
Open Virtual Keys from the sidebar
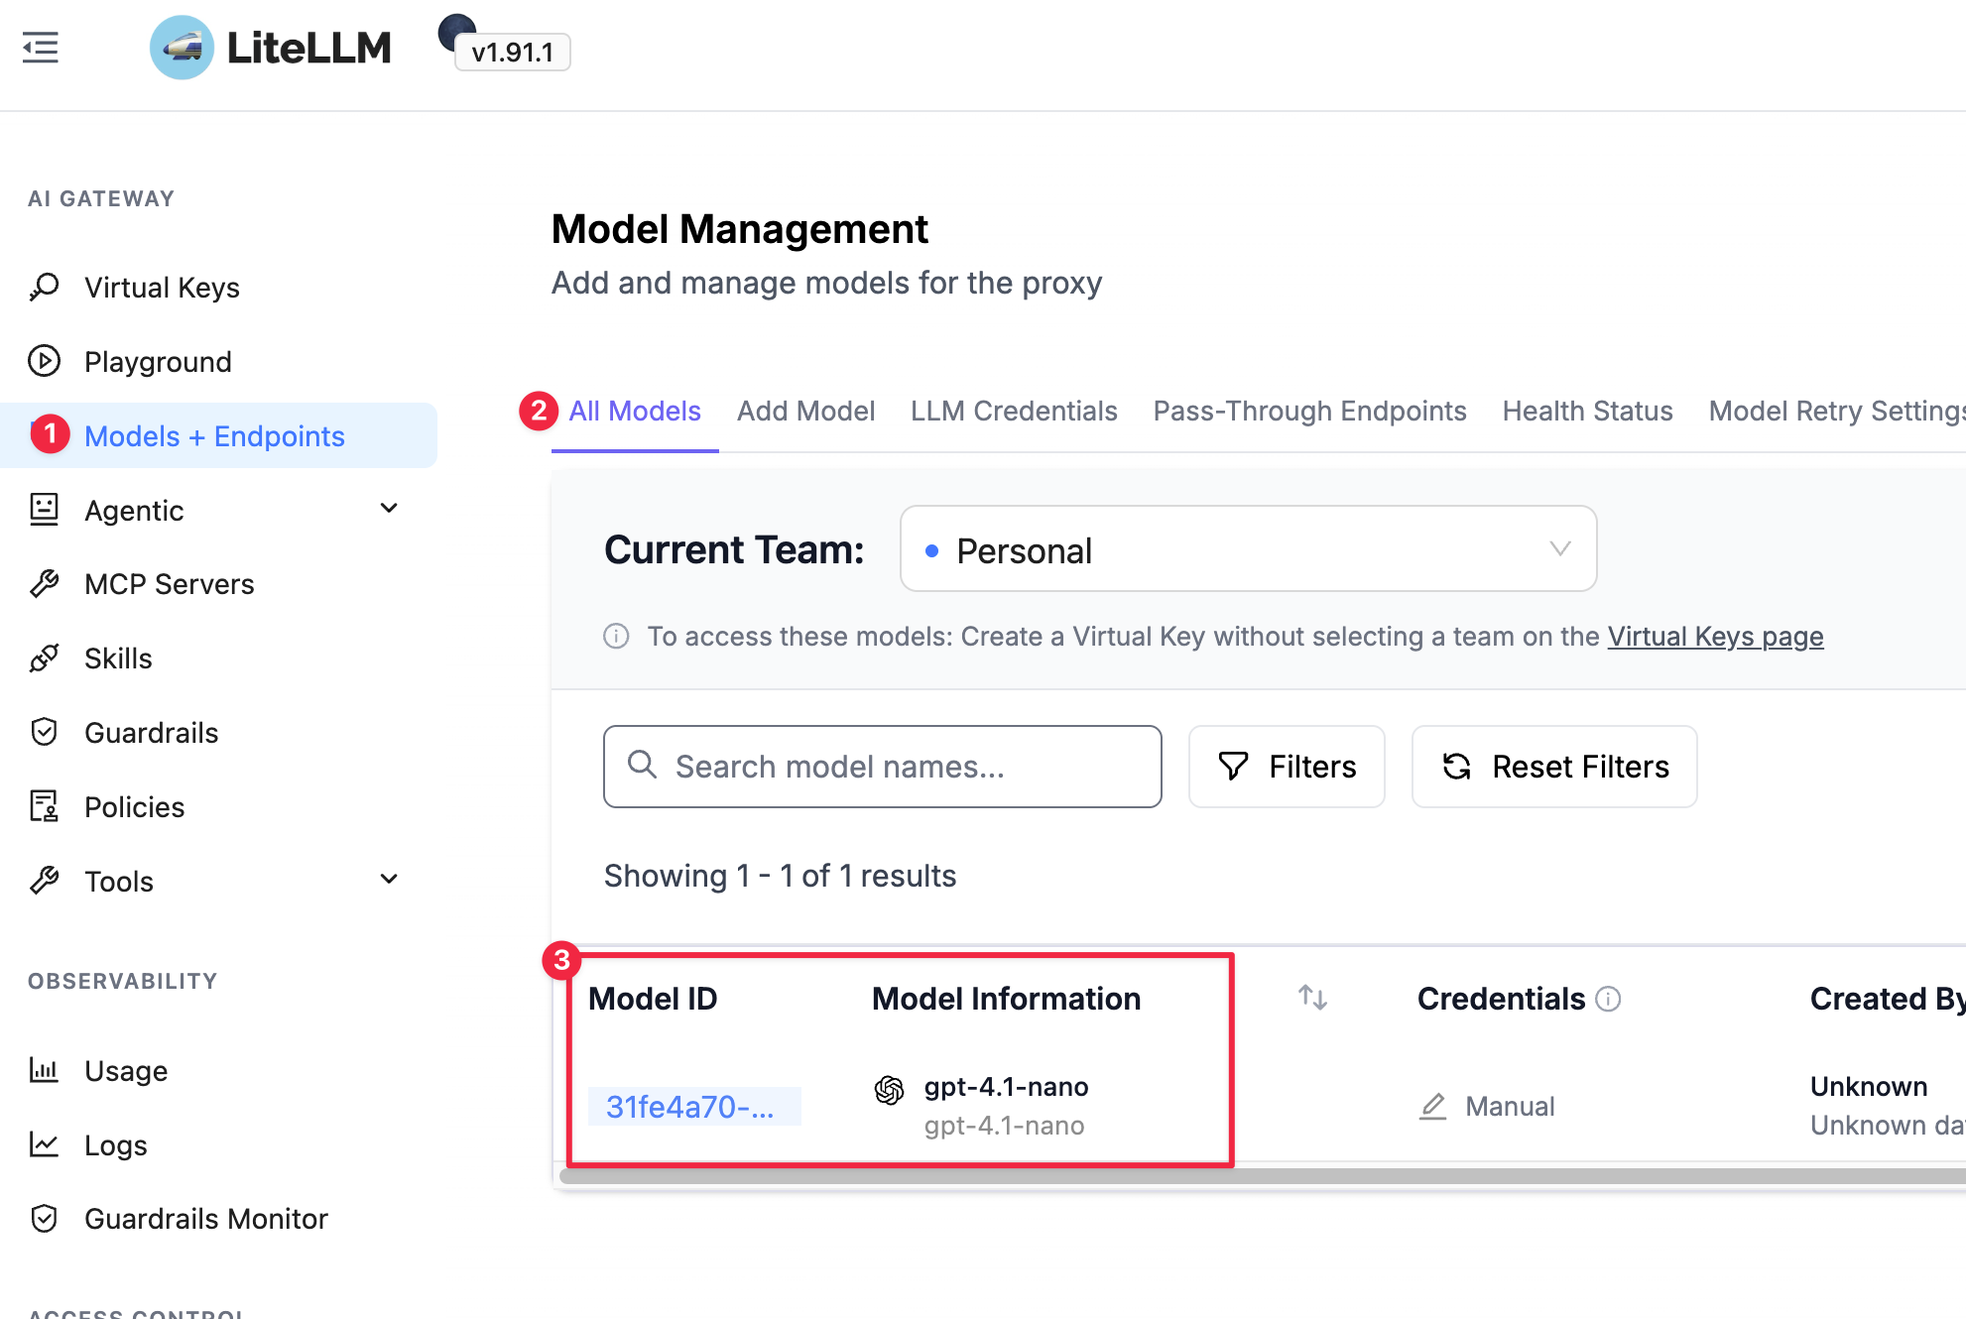point(162,288)
